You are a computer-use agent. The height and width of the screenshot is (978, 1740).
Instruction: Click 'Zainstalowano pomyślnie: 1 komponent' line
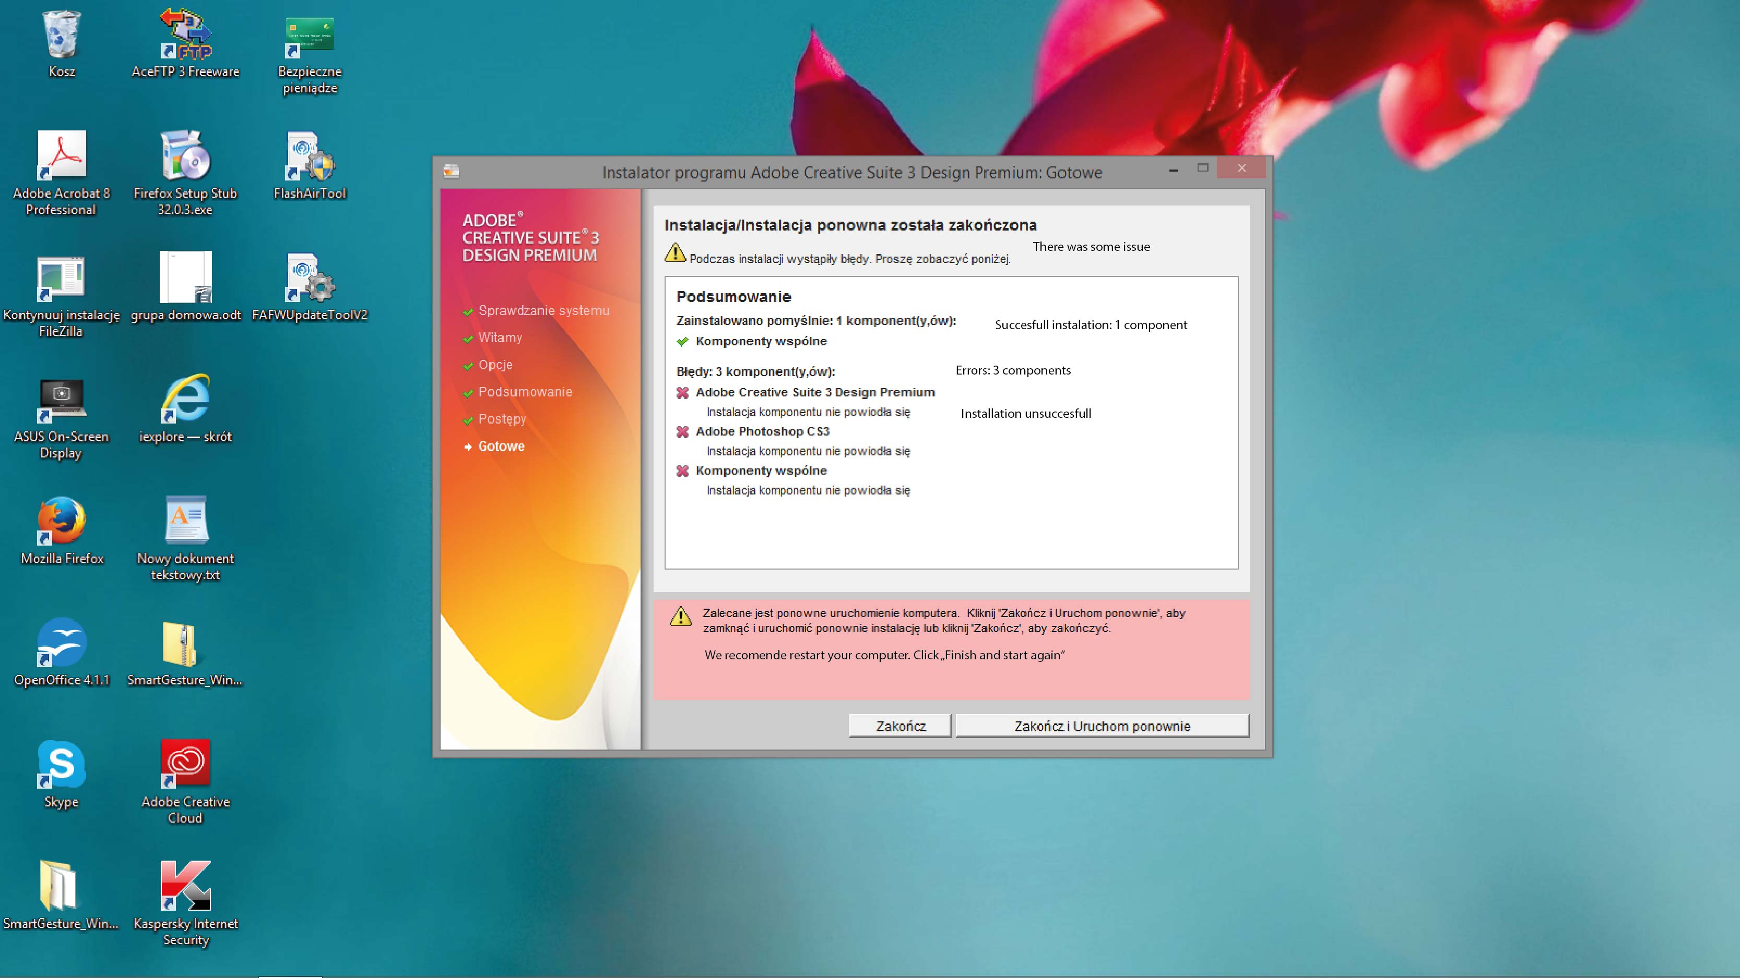coord(816,321)
